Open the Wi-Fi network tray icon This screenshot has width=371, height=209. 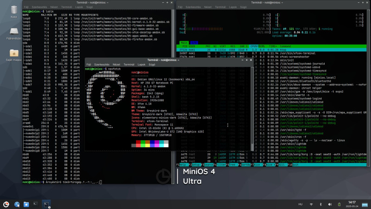pyautogui.click(x=311, y=204)
